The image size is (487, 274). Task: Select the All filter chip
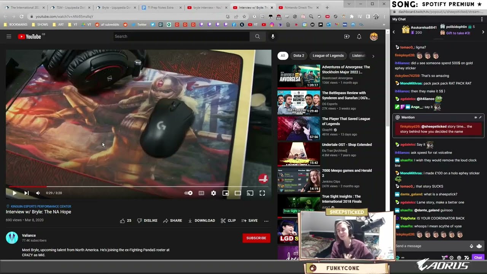pos(283,56)
